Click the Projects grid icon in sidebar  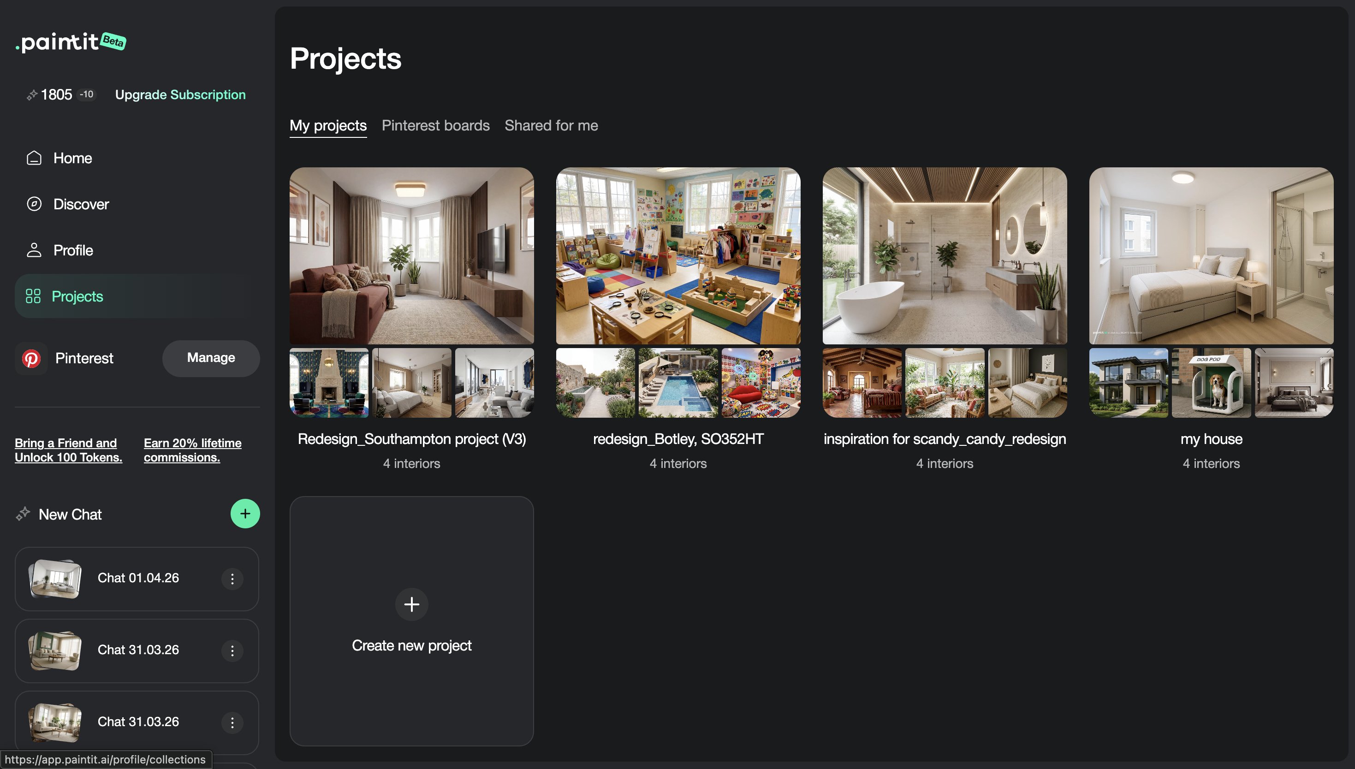[x=33, y=296]
